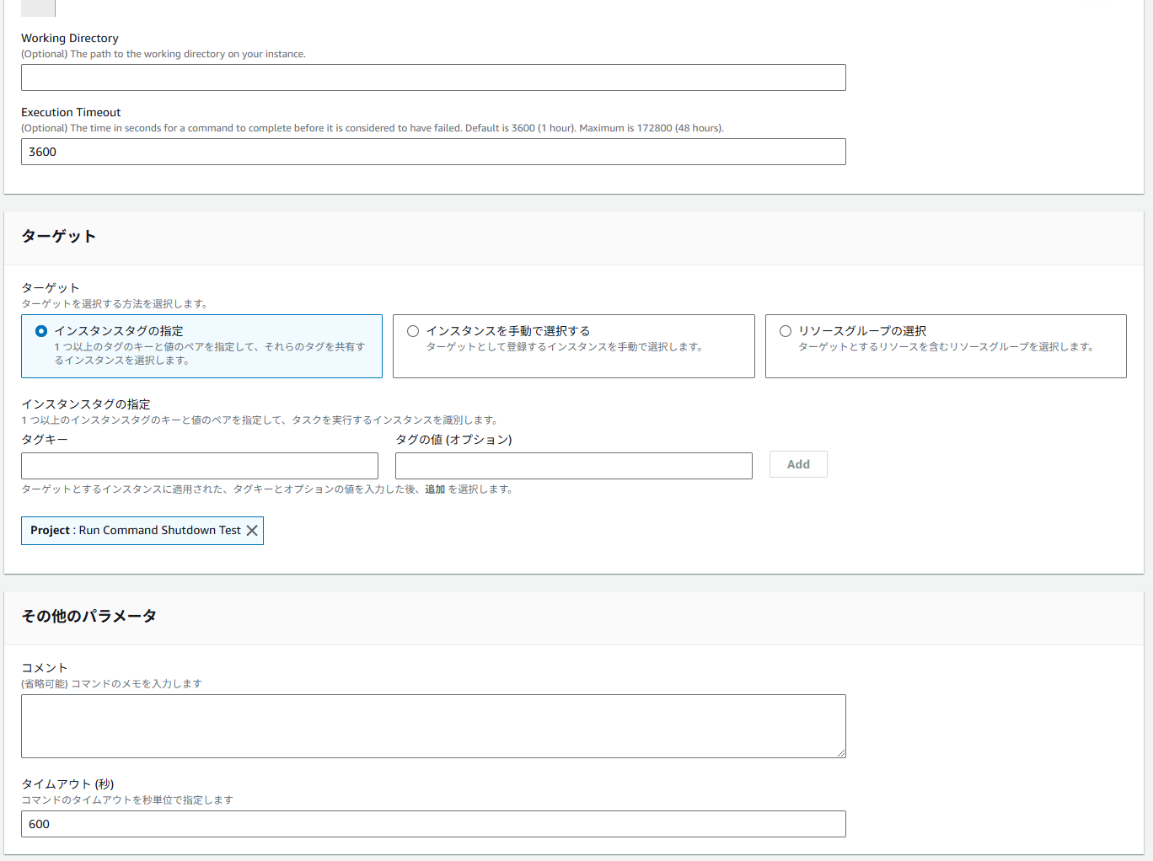Remove the Project Run Command Shutdown Test tag
1153x861 pixels.
pos(251,531)
